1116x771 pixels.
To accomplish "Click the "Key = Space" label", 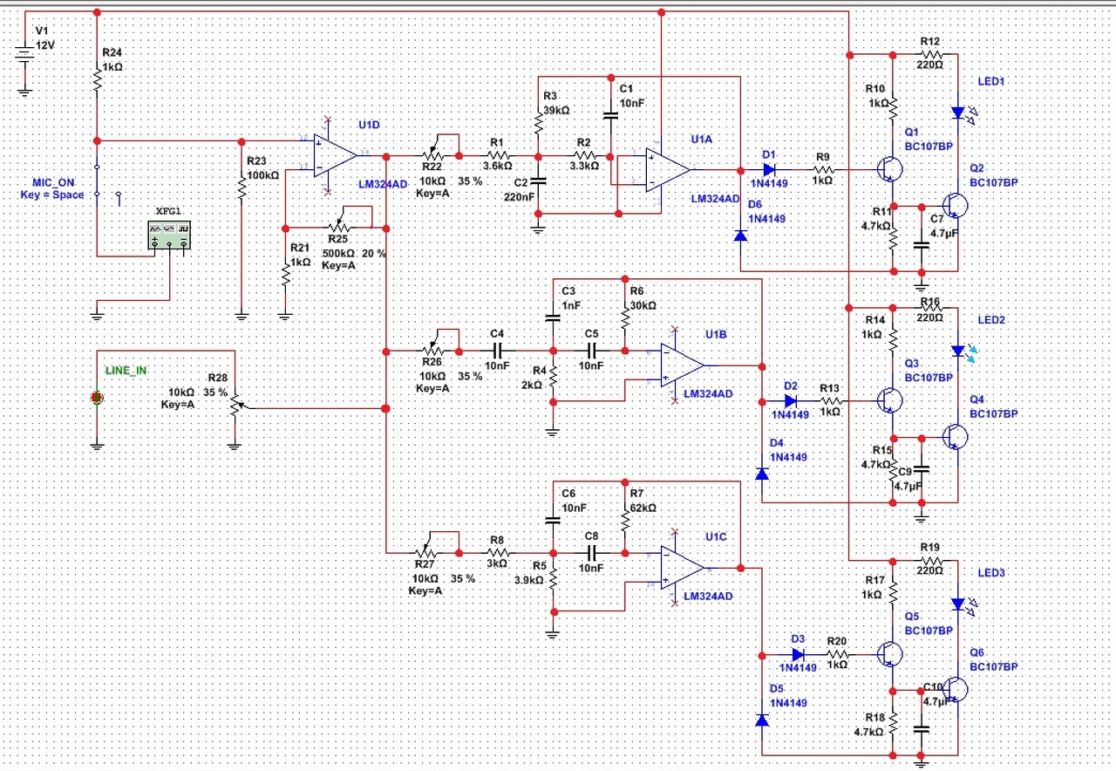I will (x=52, y=194).
